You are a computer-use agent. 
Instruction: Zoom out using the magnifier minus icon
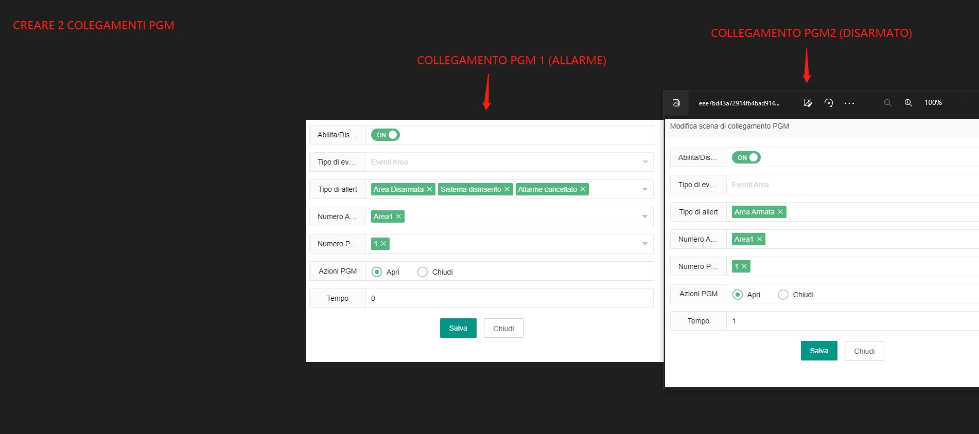887,103
